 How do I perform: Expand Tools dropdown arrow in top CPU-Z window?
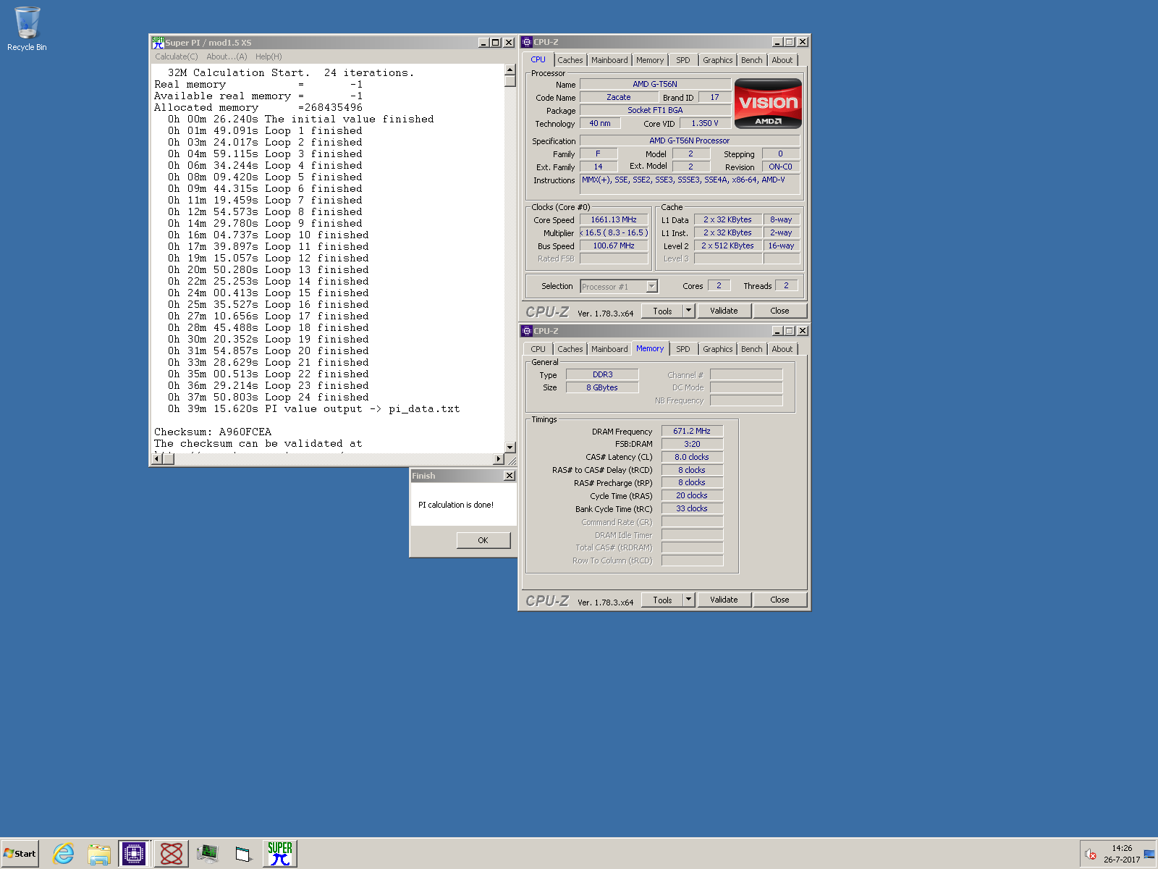coord(688,311)
